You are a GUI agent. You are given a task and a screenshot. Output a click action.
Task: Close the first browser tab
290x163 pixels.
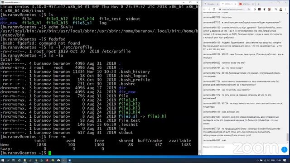[217, 4]
